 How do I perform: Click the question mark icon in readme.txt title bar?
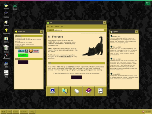16,32
